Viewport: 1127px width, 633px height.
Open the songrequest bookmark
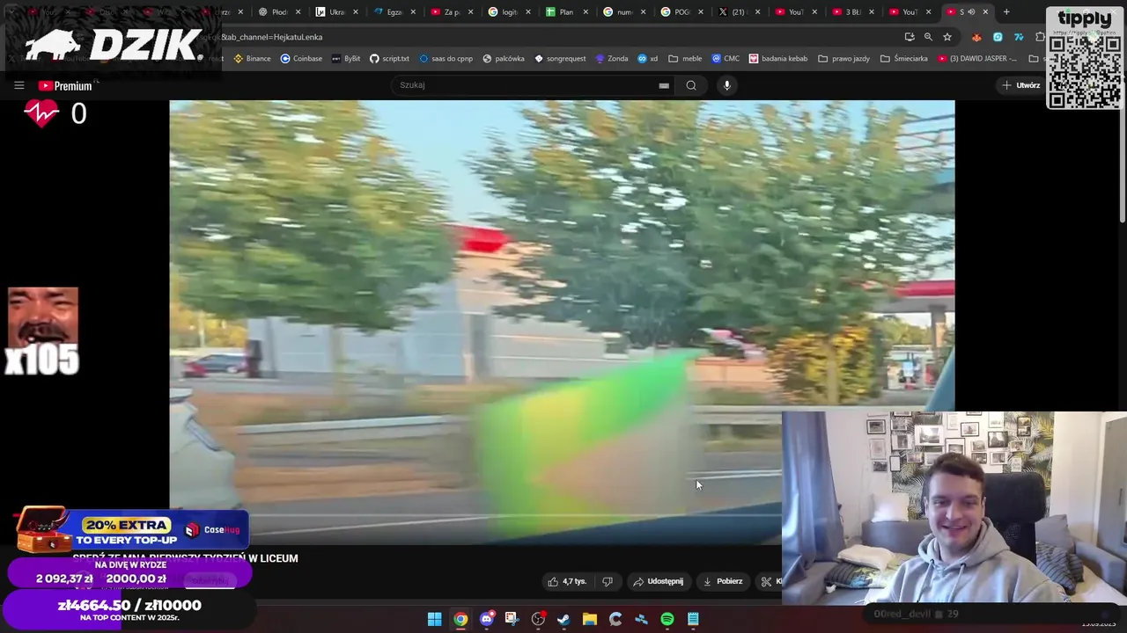click(x=560, y=59)
